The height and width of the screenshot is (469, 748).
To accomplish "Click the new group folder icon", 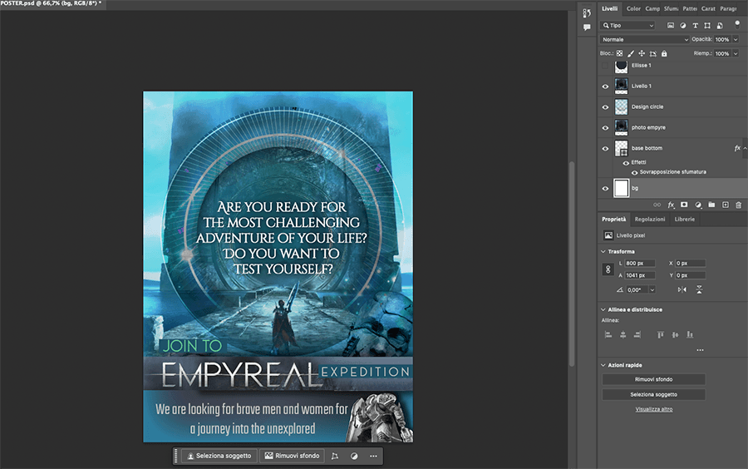I will tap(711, 204).
